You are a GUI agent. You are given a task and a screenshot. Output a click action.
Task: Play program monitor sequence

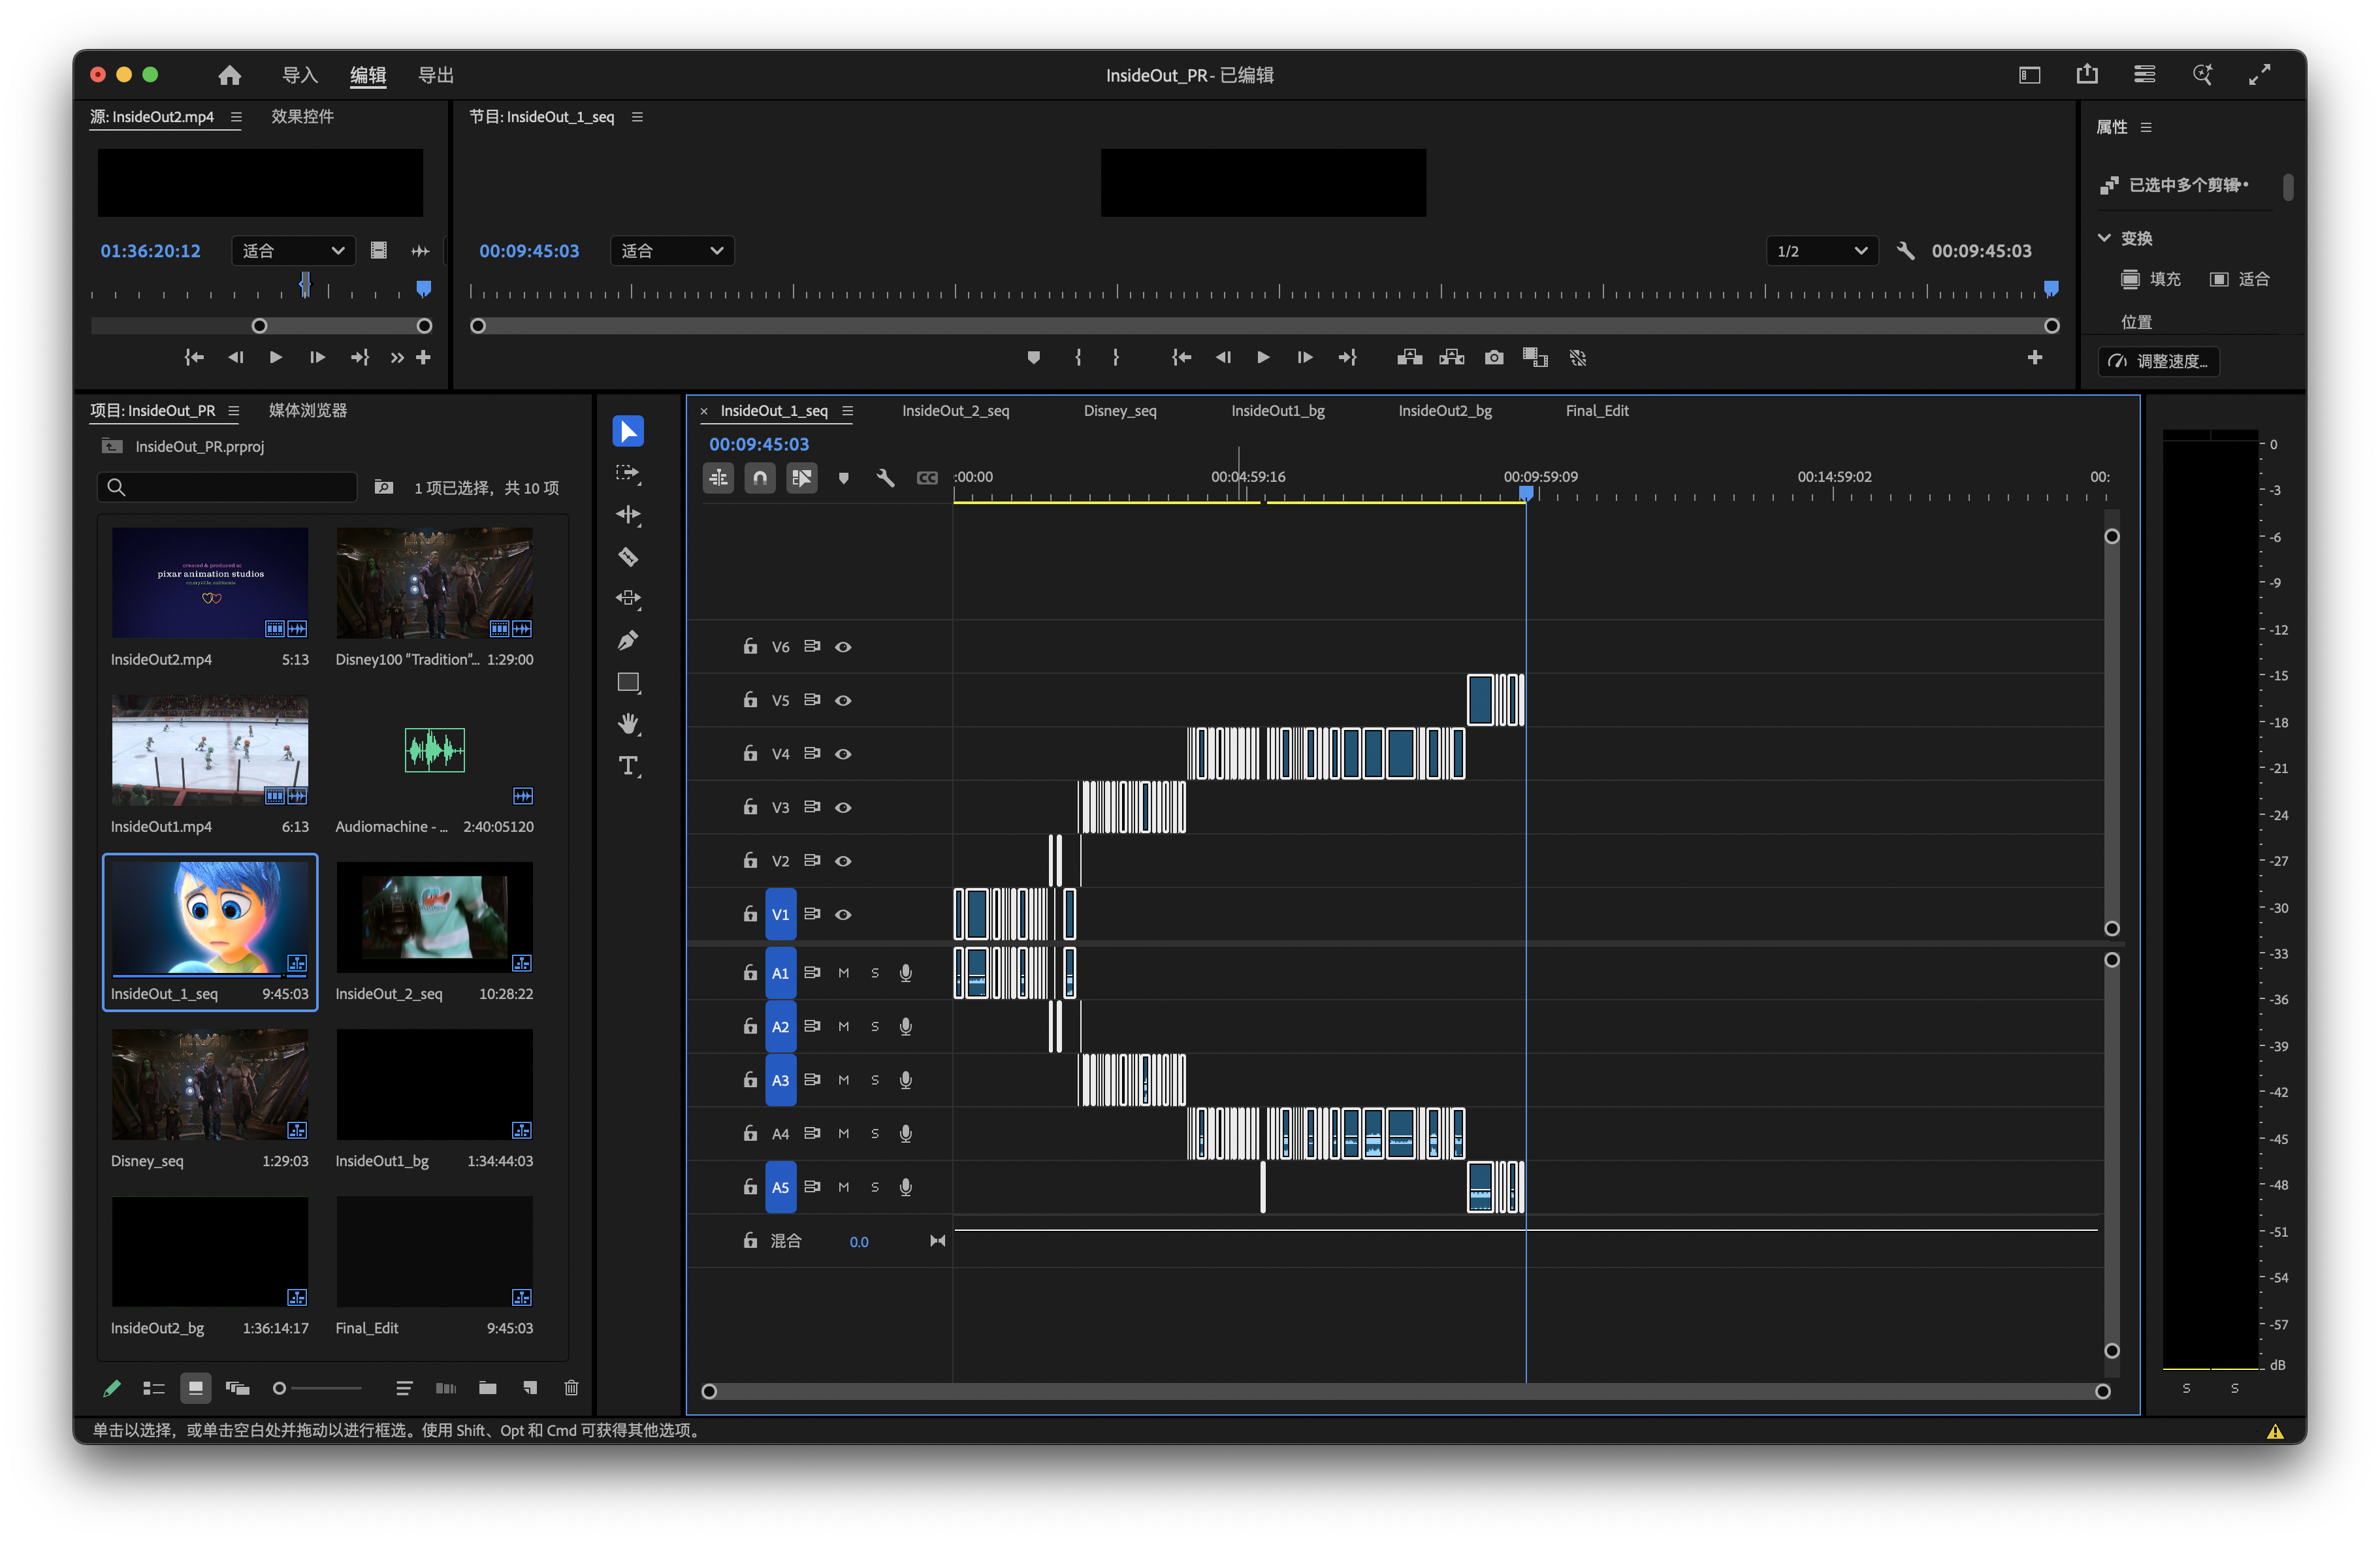click(x=1263, y=358)
